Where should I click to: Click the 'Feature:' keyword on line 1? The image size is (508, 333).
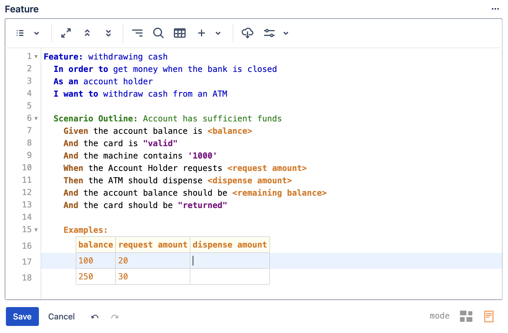point(63,57)
